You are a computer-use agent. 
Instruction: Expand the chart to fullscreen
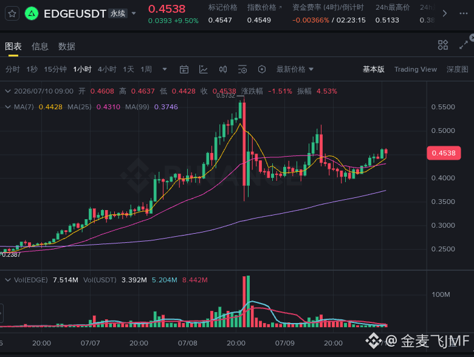pyautogui.click(x=464, y=45)
